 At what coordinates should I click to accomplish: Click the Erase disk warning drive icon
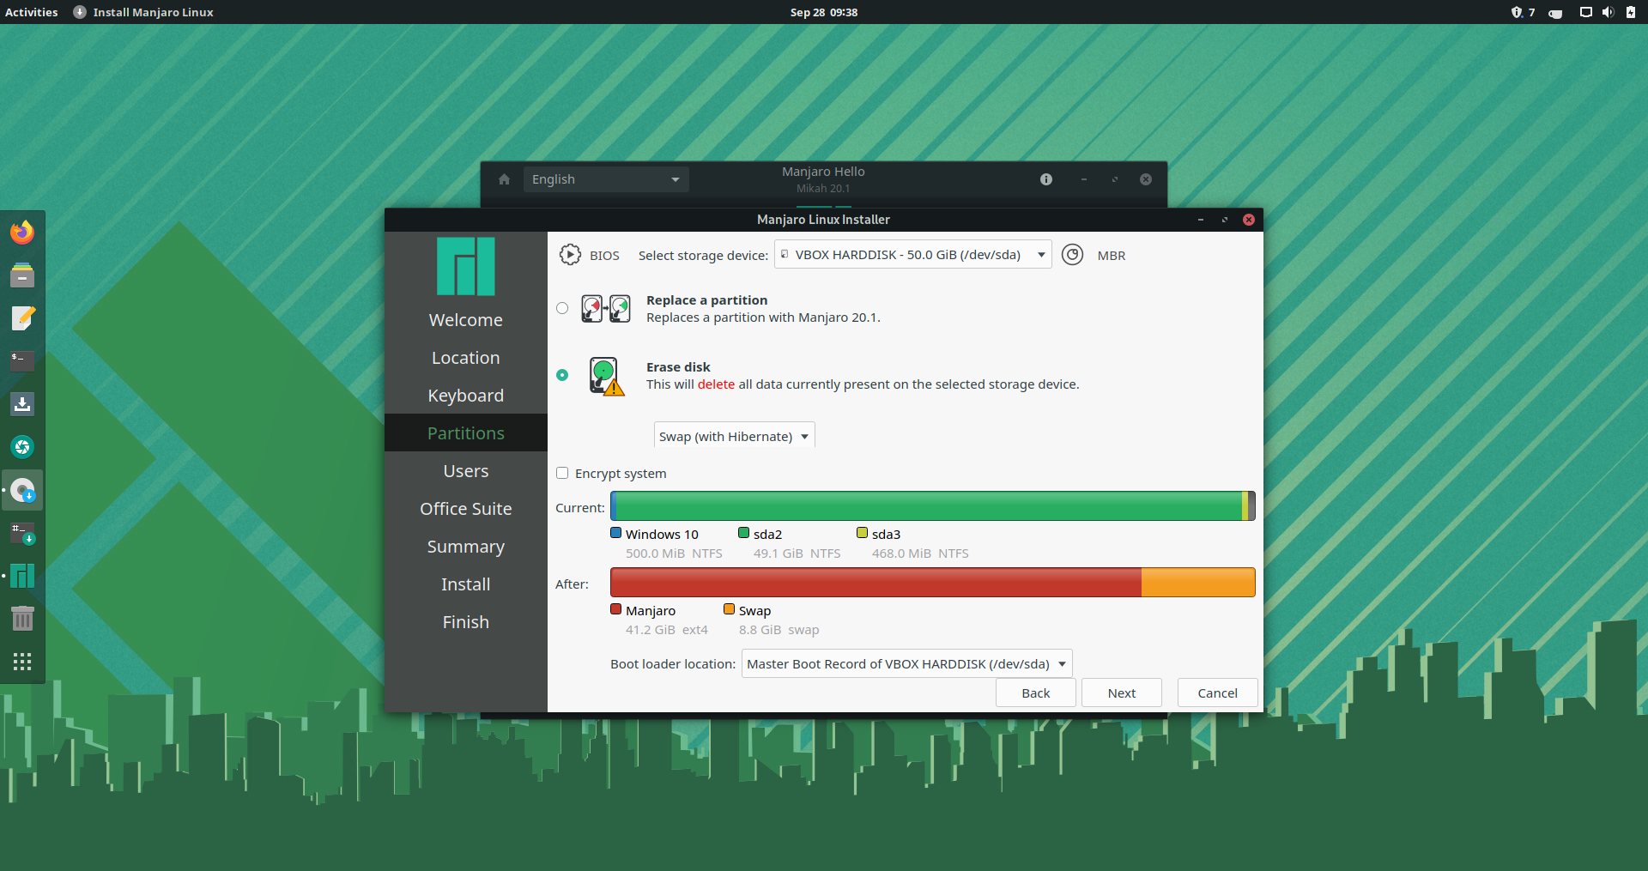coord(606,376)
